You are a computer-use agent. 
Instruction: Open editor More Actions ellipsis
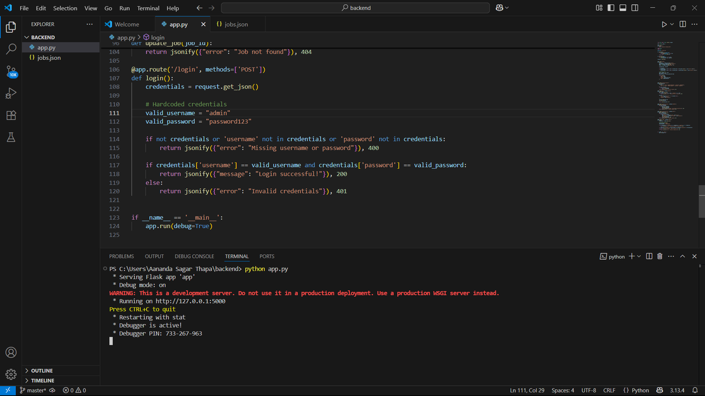click(x=694, y=24)
